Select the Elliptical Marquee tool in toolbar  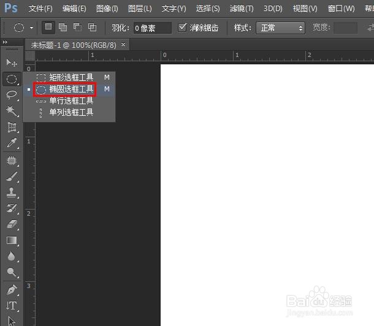point(12,79)
